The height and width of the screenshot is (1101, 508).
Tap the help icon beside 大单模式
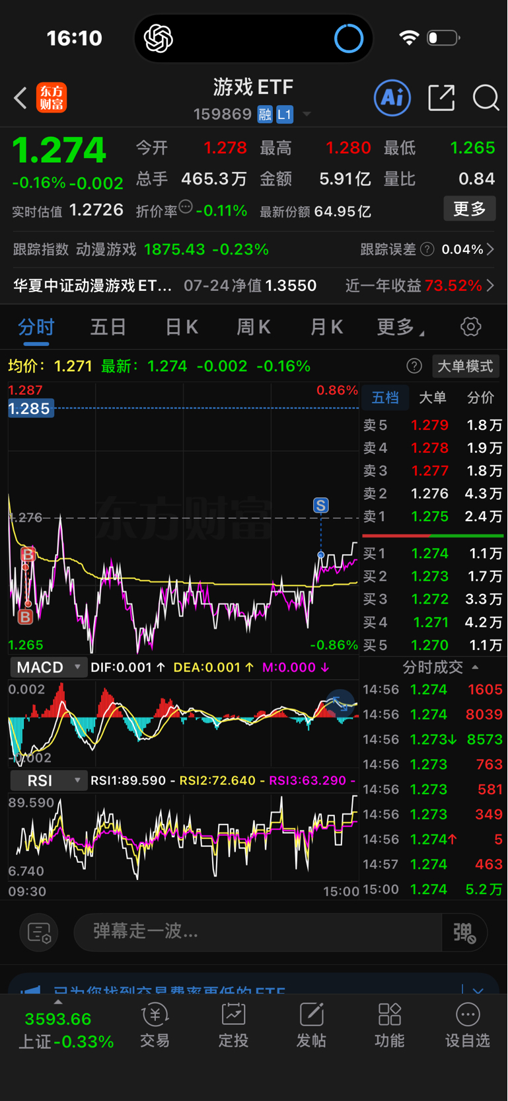(414, 366)
